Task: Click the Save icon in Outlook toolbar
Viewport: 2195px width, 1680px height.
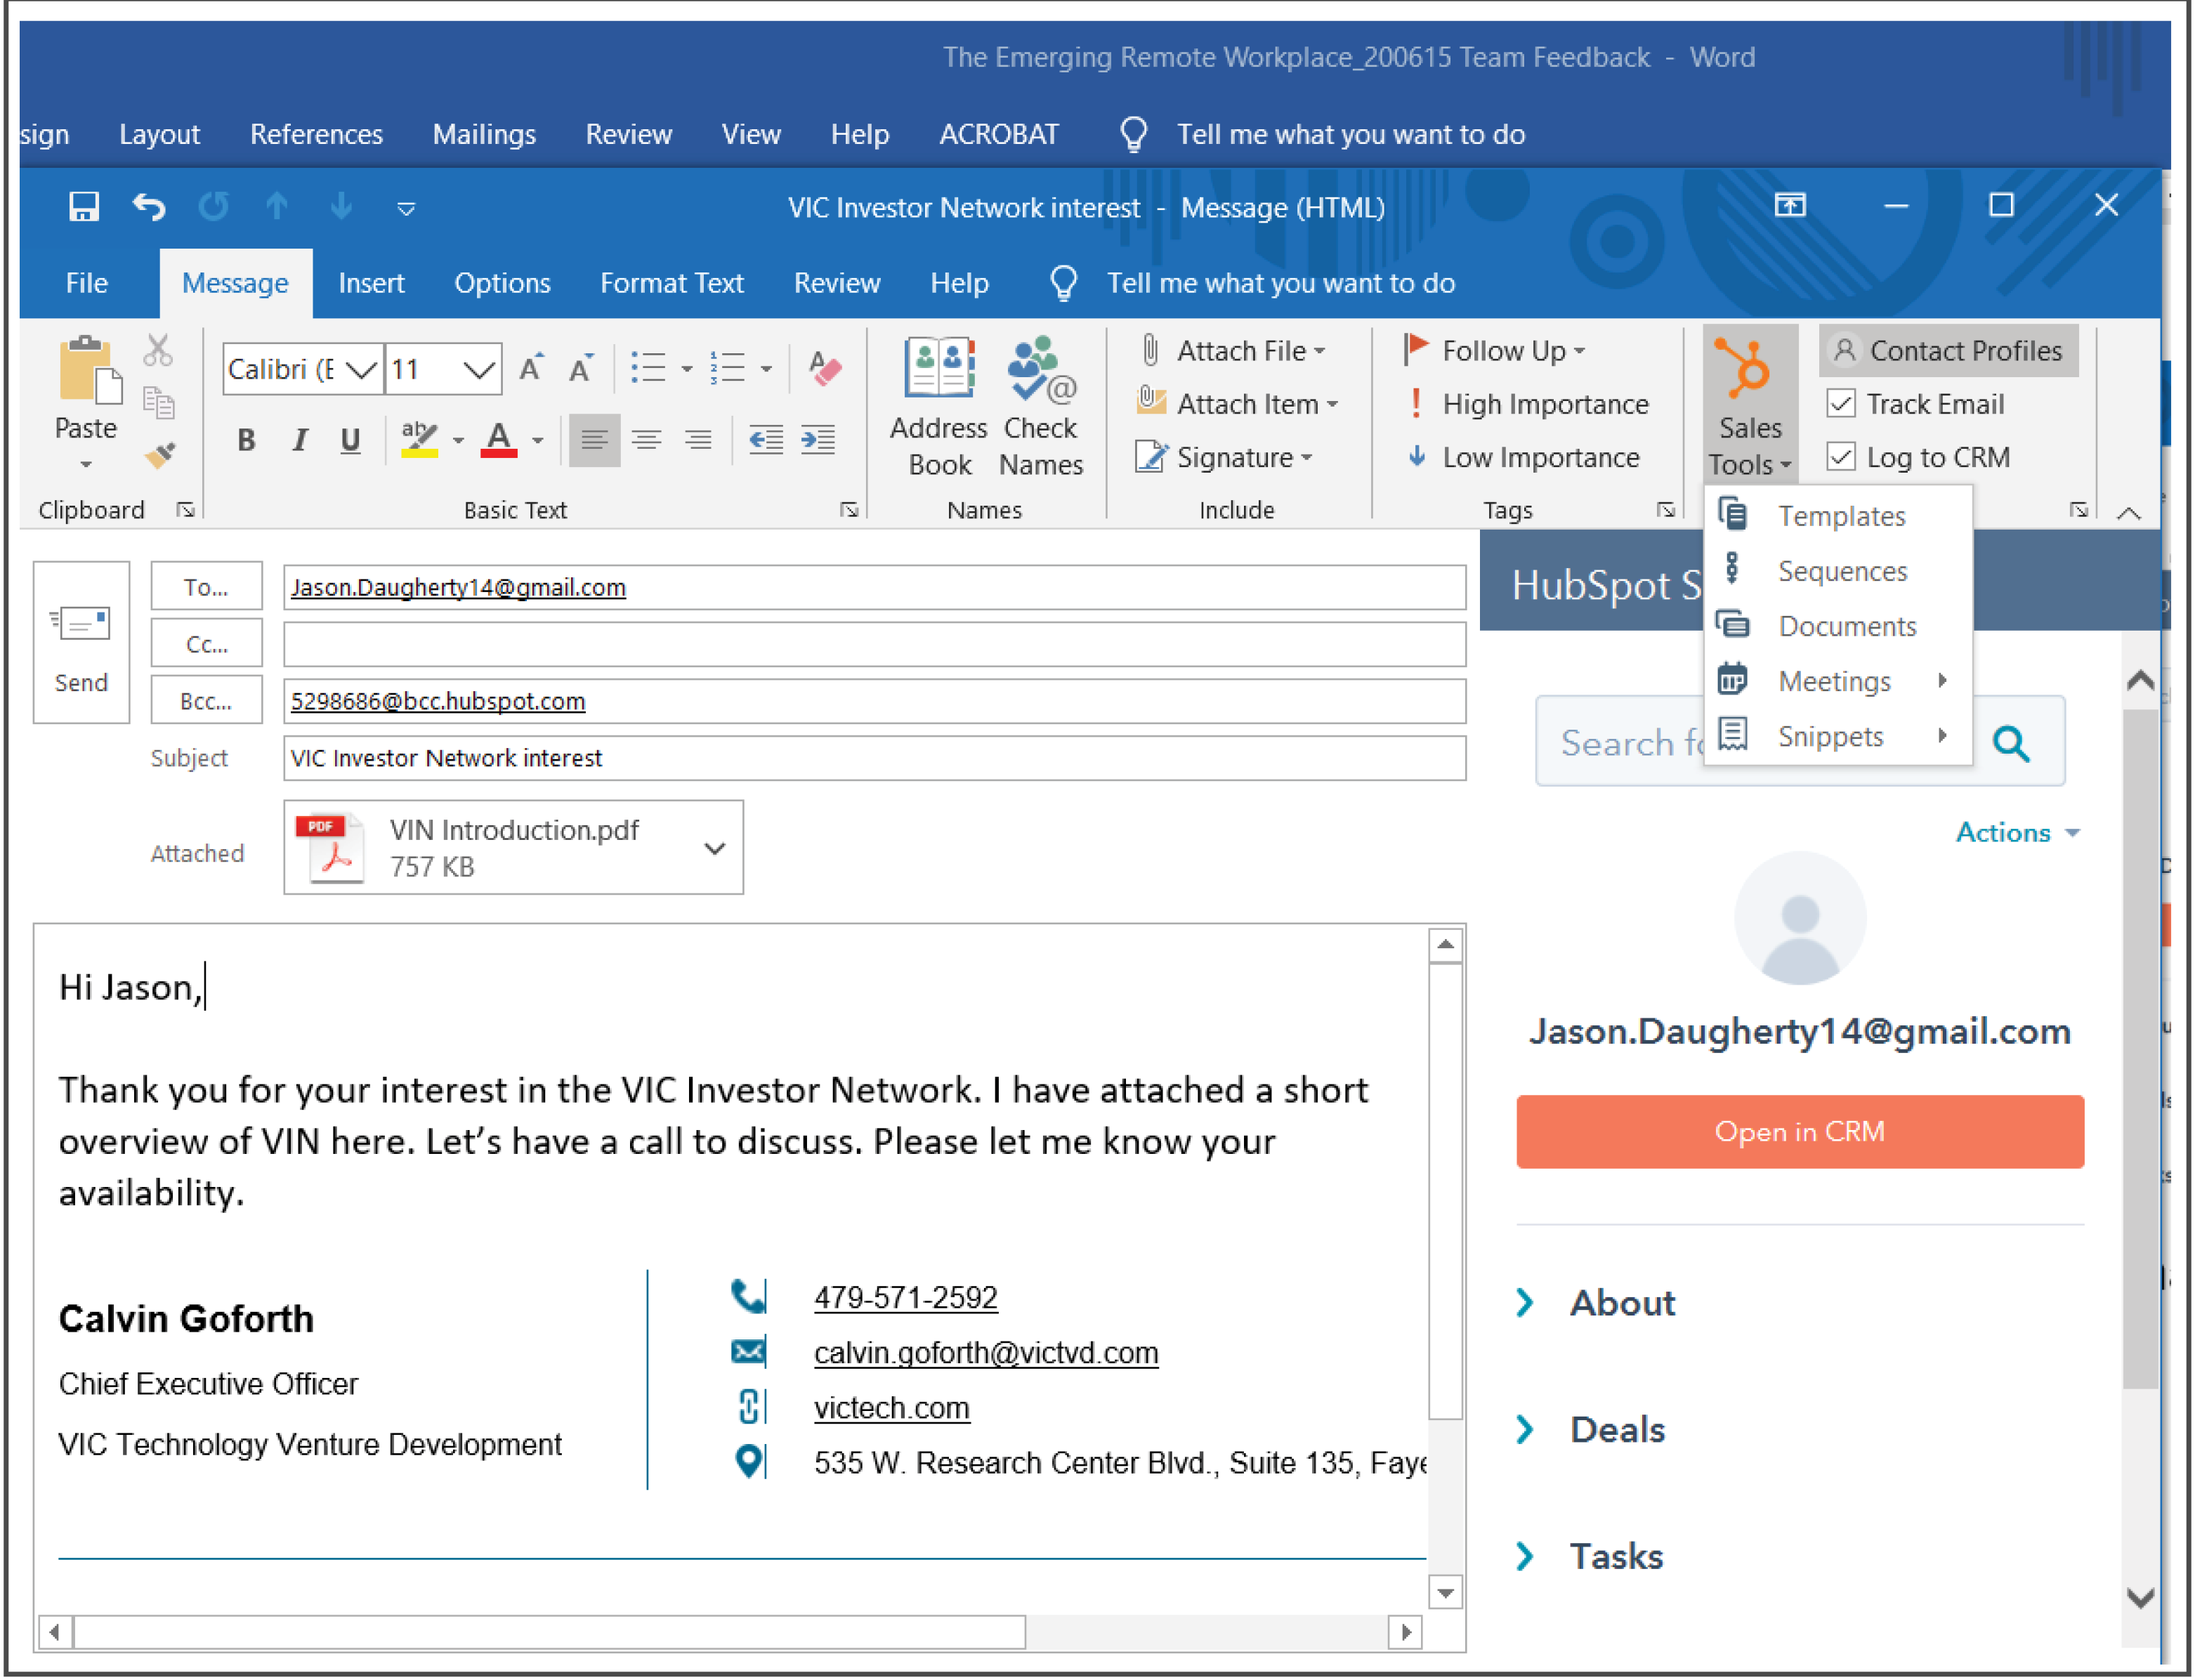Action: pos(83,207)
